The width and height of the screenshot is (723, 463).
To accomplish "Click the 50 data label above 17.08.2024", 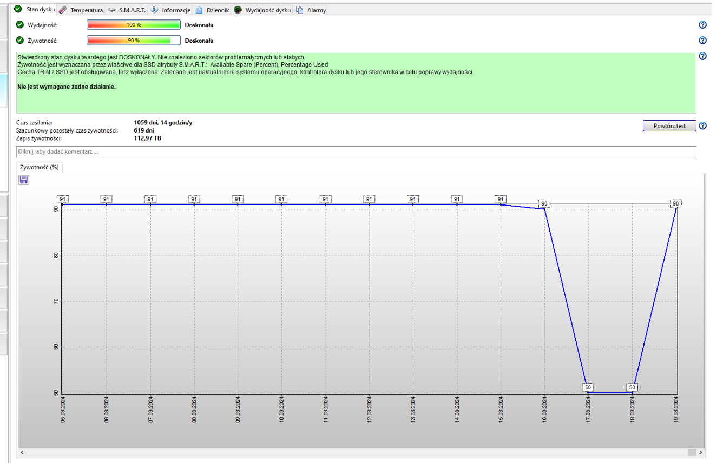I will tap(589, 387).
